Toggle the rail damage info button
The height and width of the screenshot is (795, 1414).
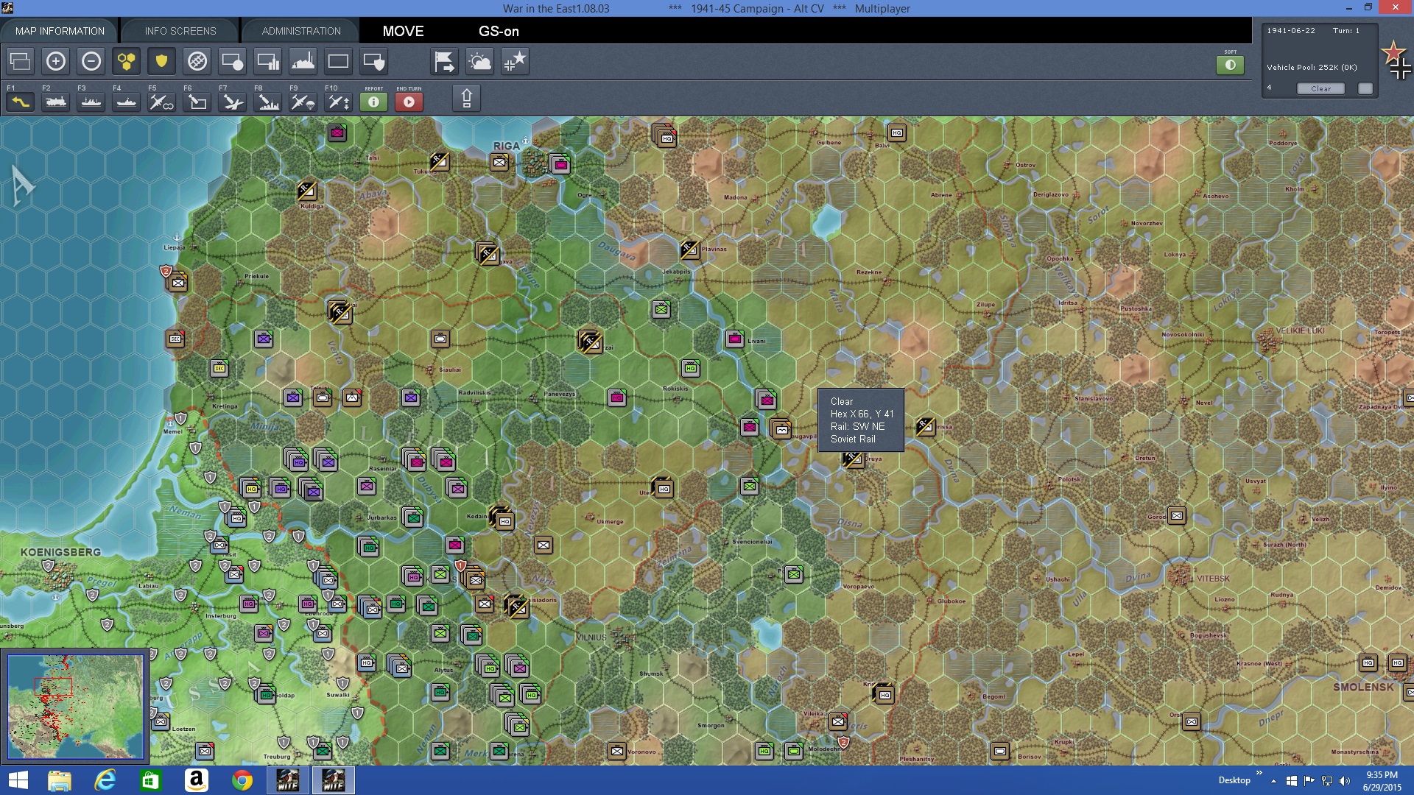pyautogui.click(x=197, y=62)
